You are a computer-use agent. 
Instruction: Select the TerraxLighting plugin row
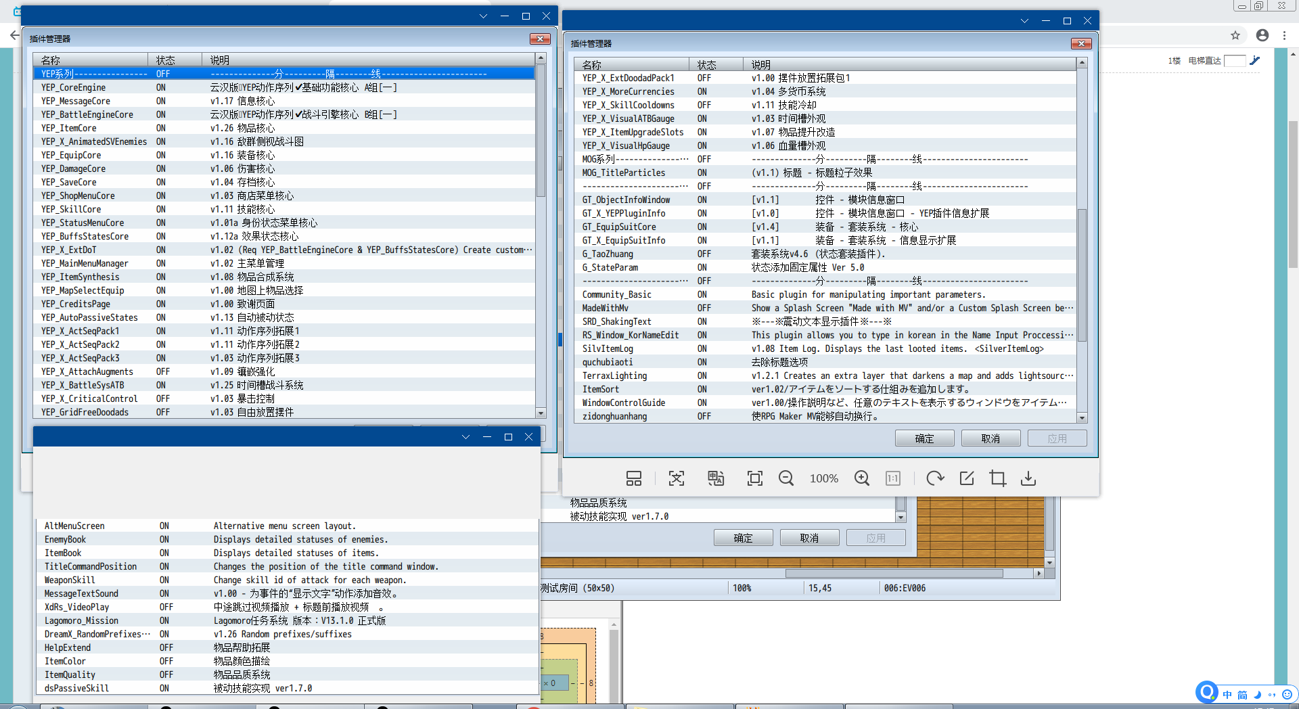pyautogui.click(x=825, y=375)
